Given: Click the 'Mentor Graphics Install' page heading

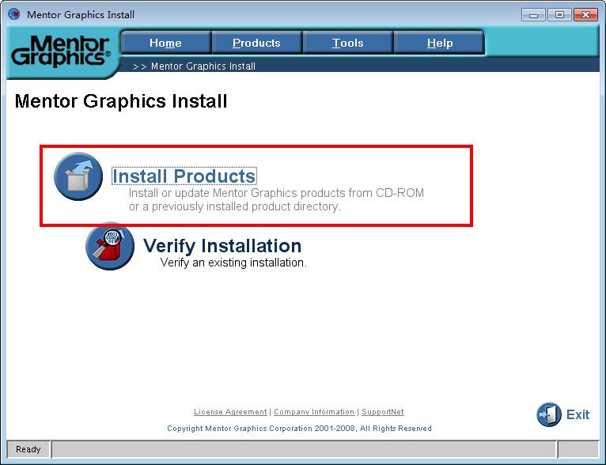Looking at the screenshot, I should (x=121, y=101).
